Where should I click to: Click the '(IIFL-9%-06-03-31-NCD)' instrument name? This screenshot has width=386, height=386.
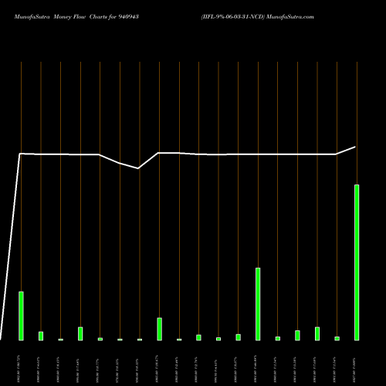pyautogui.click(x=233, y=17)
